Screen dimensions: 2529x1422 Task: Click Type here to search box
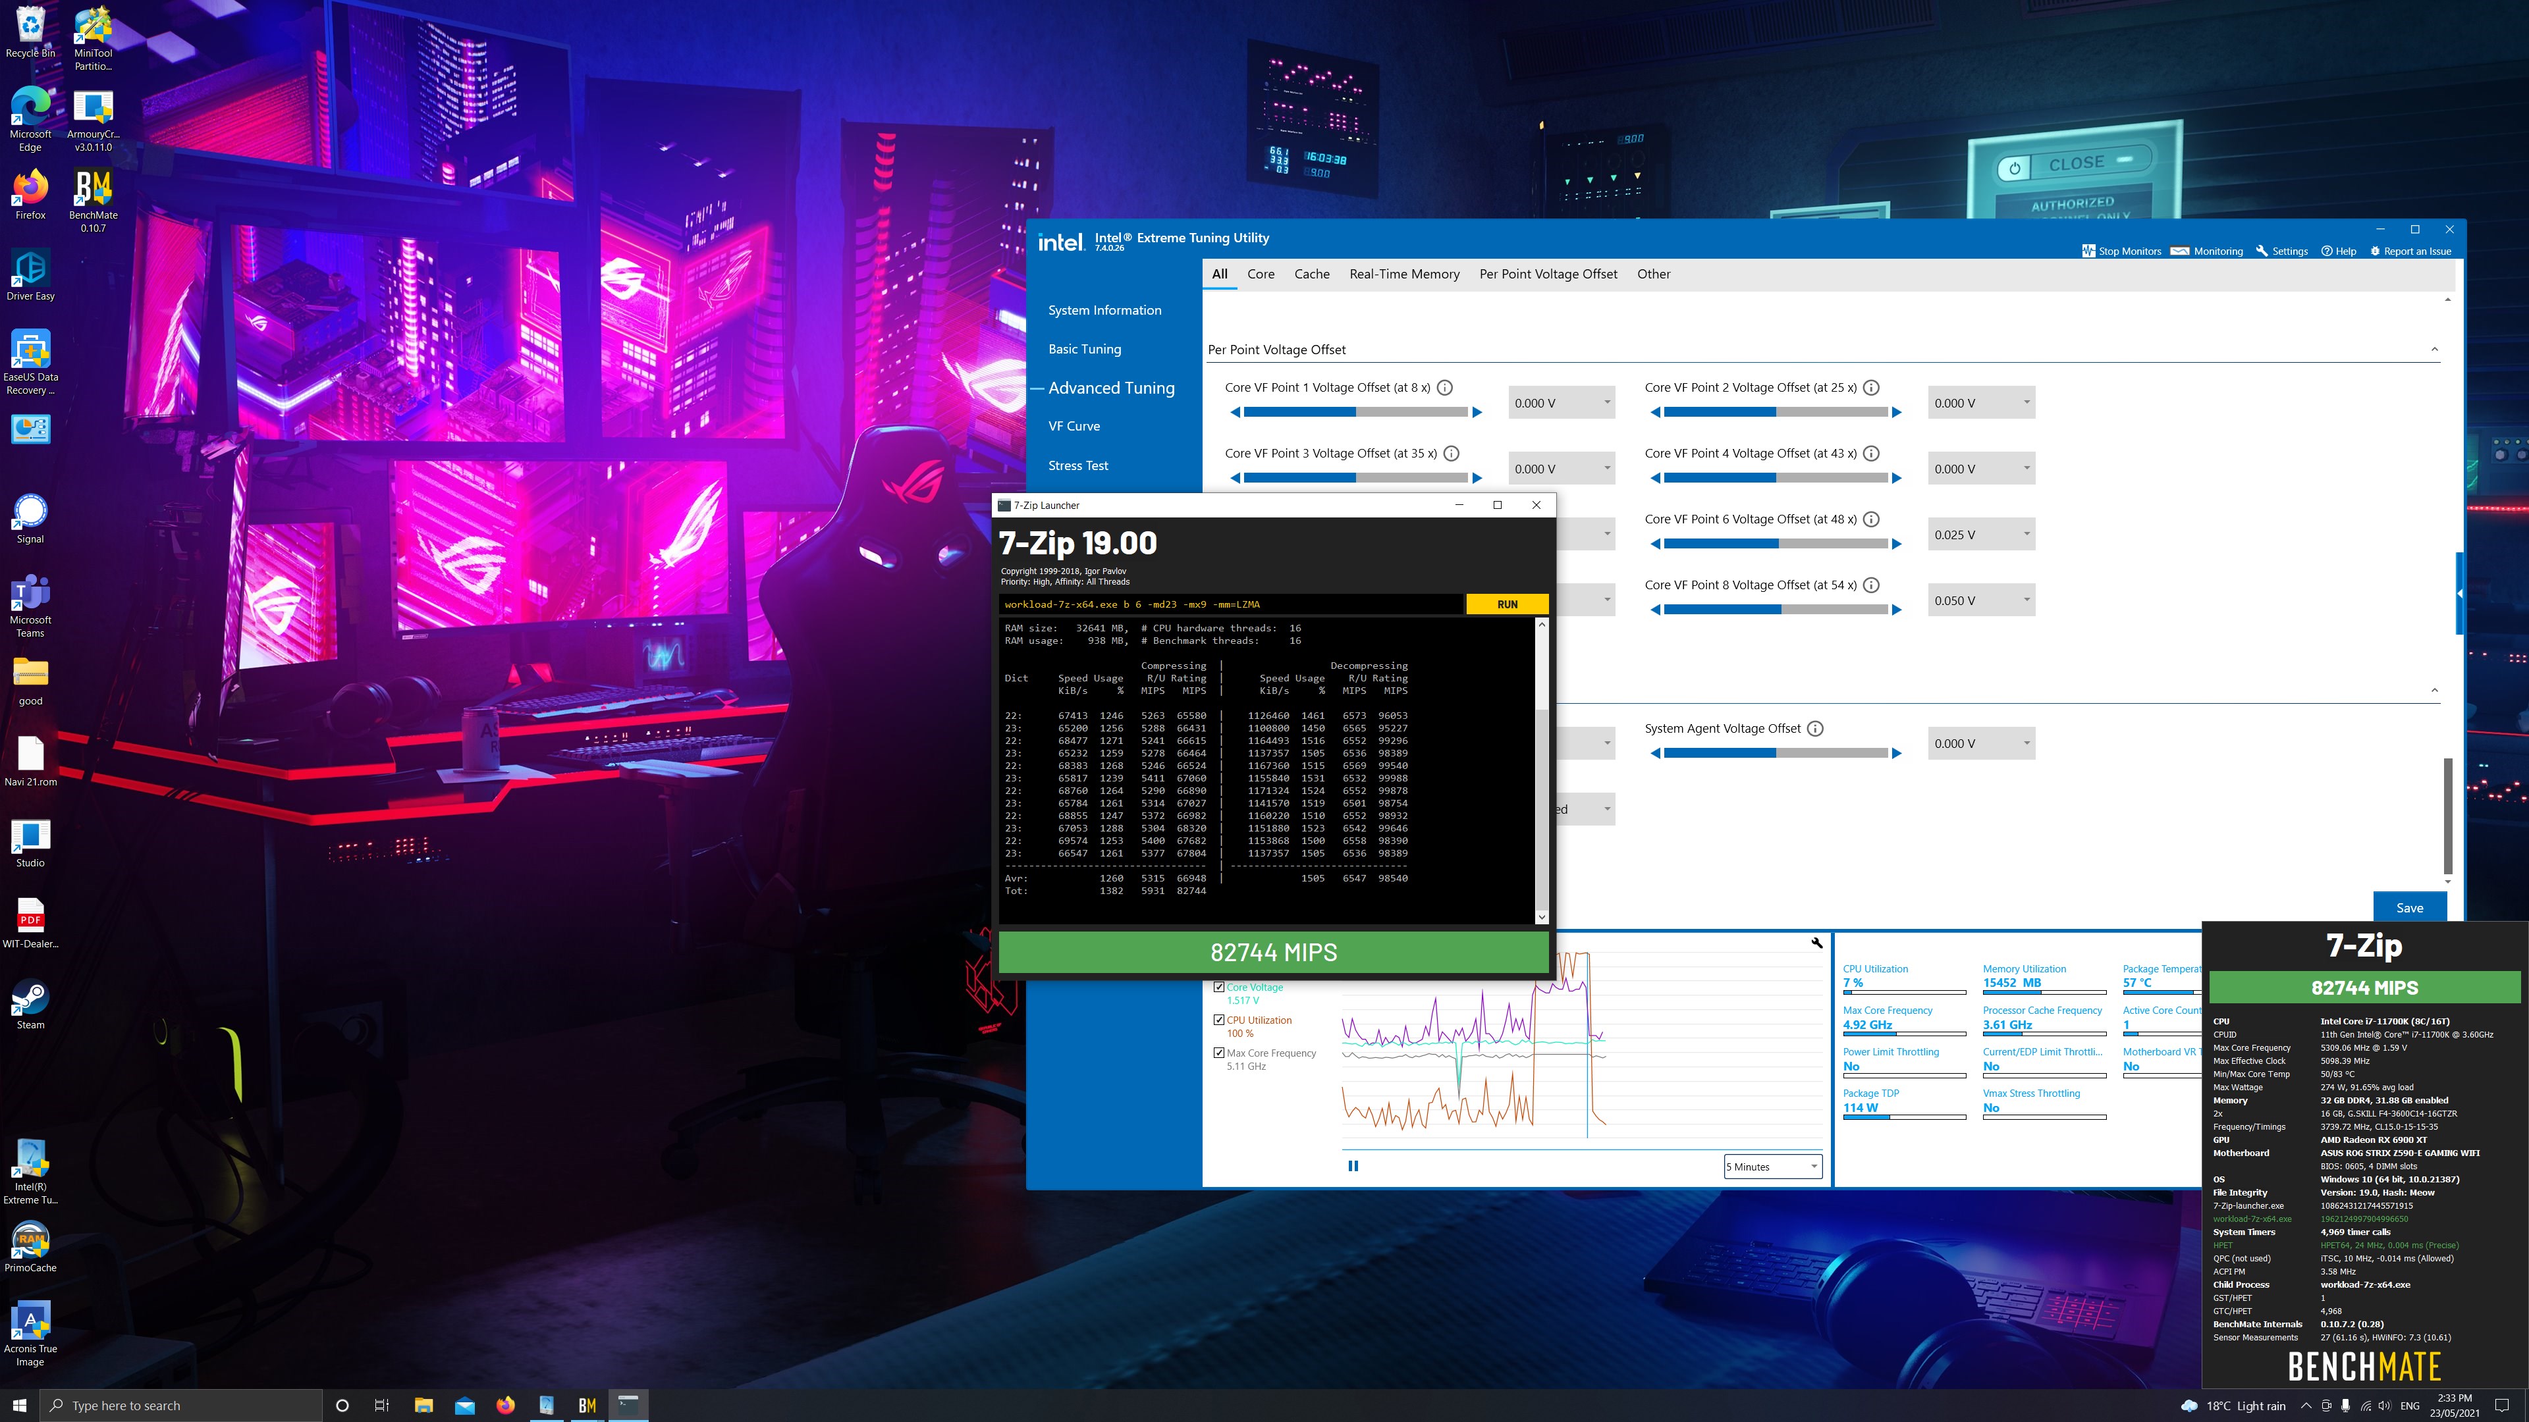point(182,1406)
